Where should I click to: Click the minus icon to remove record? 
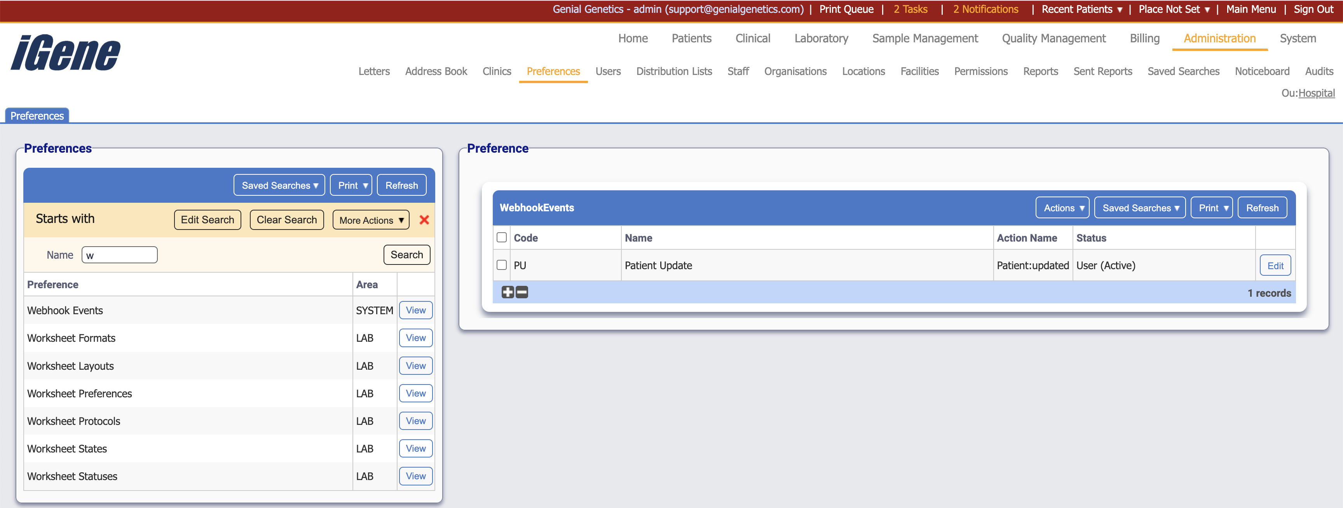[x=522, y=292]
